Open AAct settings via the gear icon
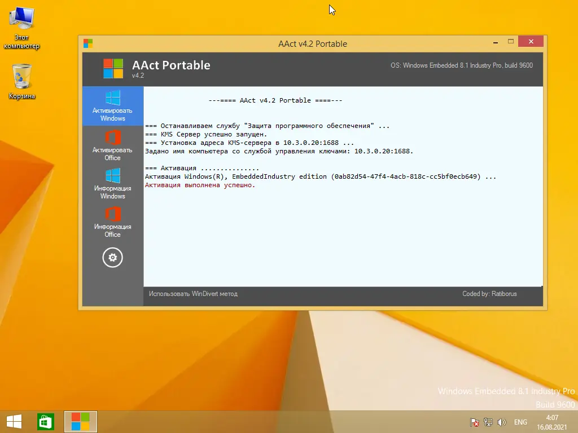 (x=112, y=258)
